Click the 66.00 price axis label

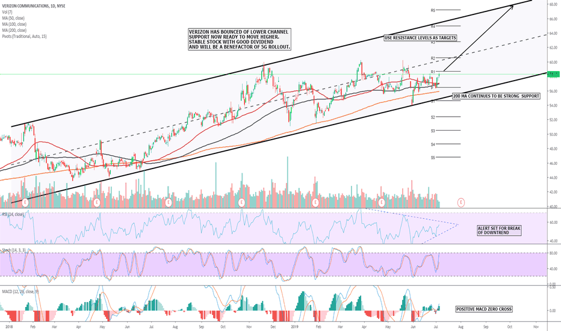(x=554, y=19)
